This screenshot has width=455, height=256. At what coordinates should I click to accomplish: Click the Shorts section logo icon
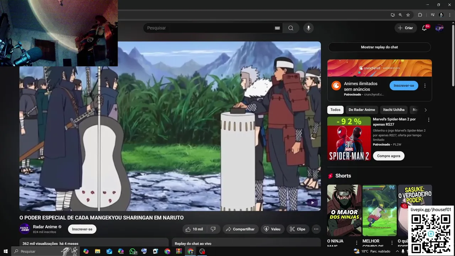click(331, 176)
